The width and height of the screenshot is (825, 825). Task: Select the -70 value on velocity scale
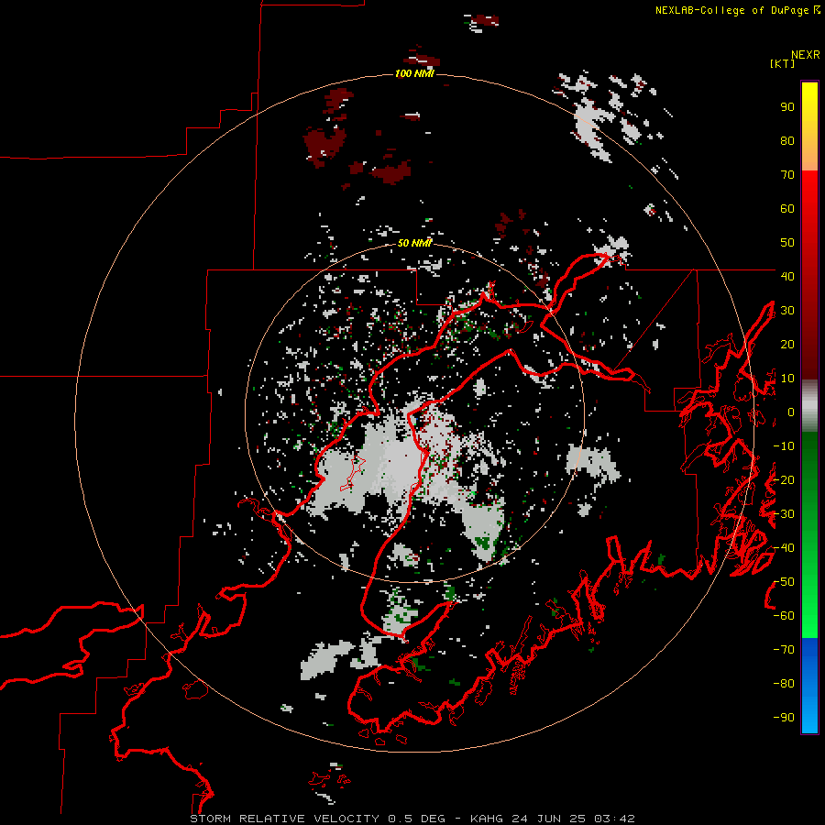(784, 650)
